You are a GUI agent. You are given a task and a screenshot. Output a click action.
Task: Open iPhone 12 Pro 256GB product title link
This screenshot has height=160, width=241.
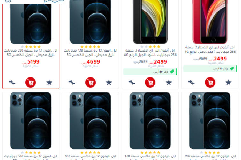(31, 52)
